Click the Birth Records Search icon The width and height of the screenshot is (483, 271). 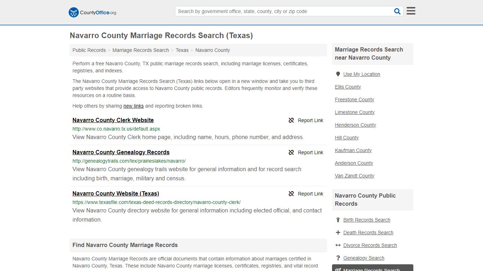(x=338, y=220)
